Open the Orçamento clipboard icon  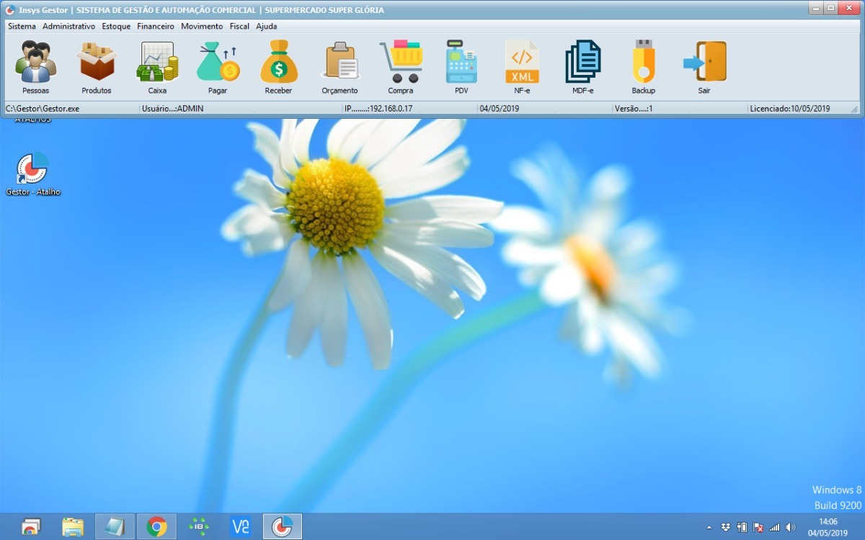[x=340, y=61]
